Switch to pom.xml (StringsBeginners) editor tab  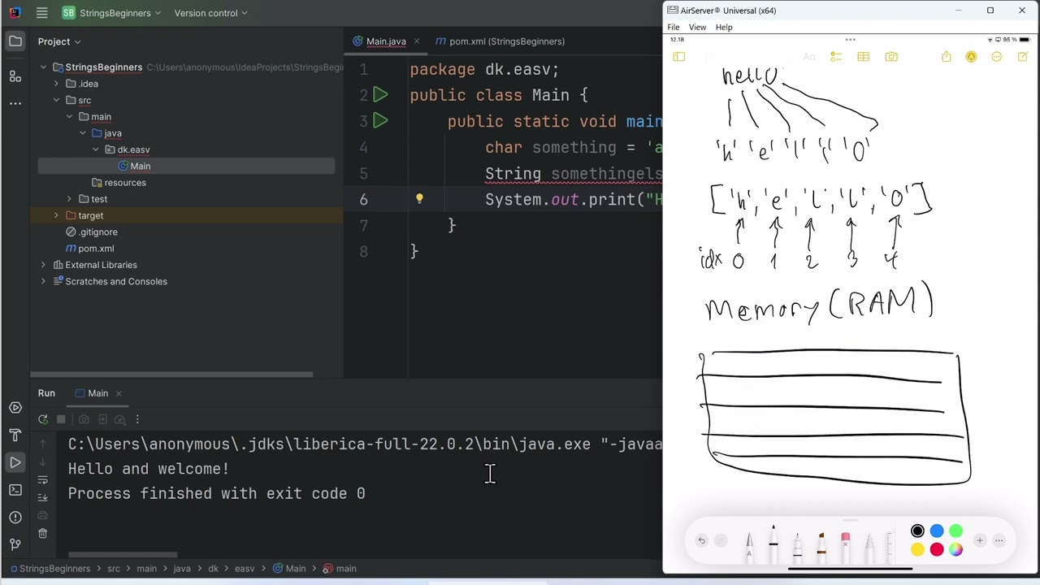point(500,41)
